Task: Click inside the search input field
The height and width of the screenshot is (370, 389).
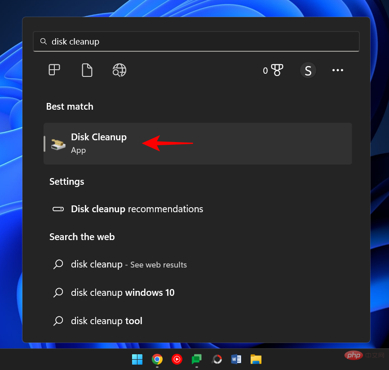Action: [x=180, y=41]
